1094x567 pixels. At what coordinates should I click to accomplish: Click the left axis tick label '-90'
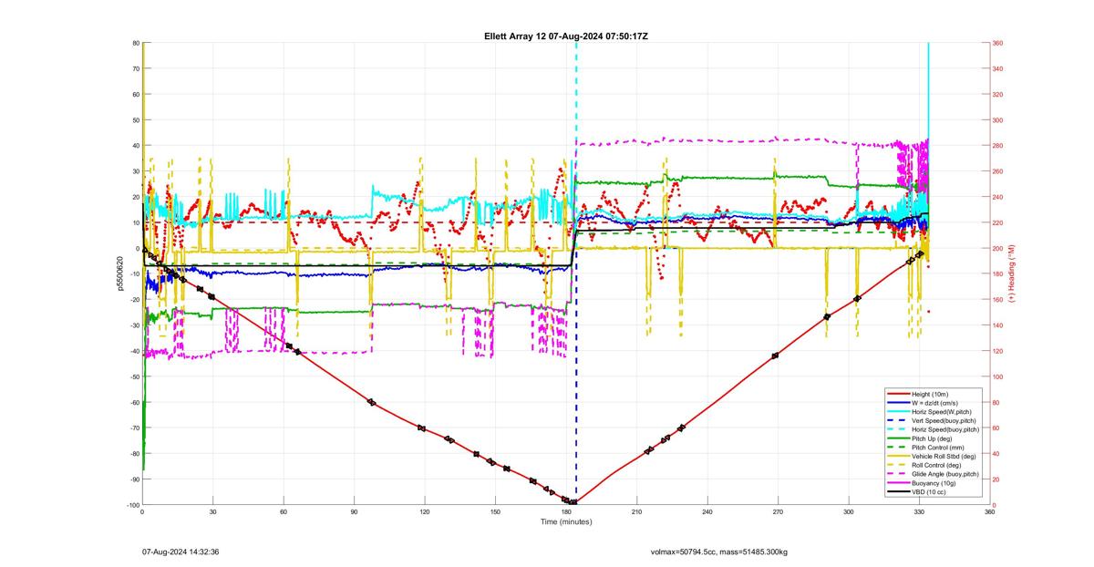[134, 479]
